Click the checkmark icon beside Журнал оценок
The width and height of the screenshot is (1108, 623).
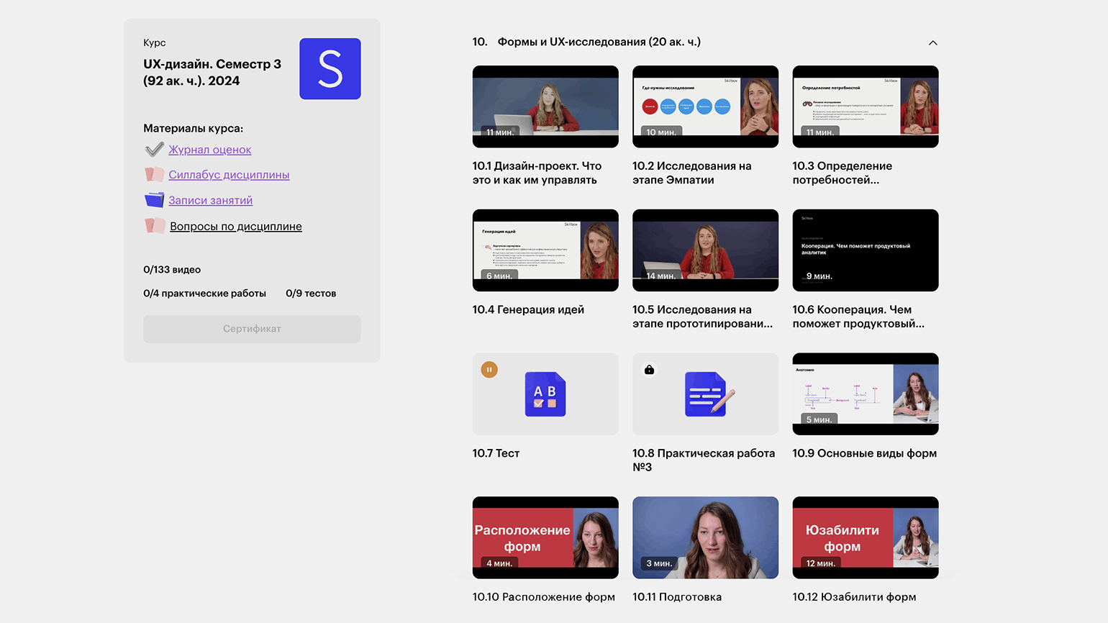tap(154, 150)
